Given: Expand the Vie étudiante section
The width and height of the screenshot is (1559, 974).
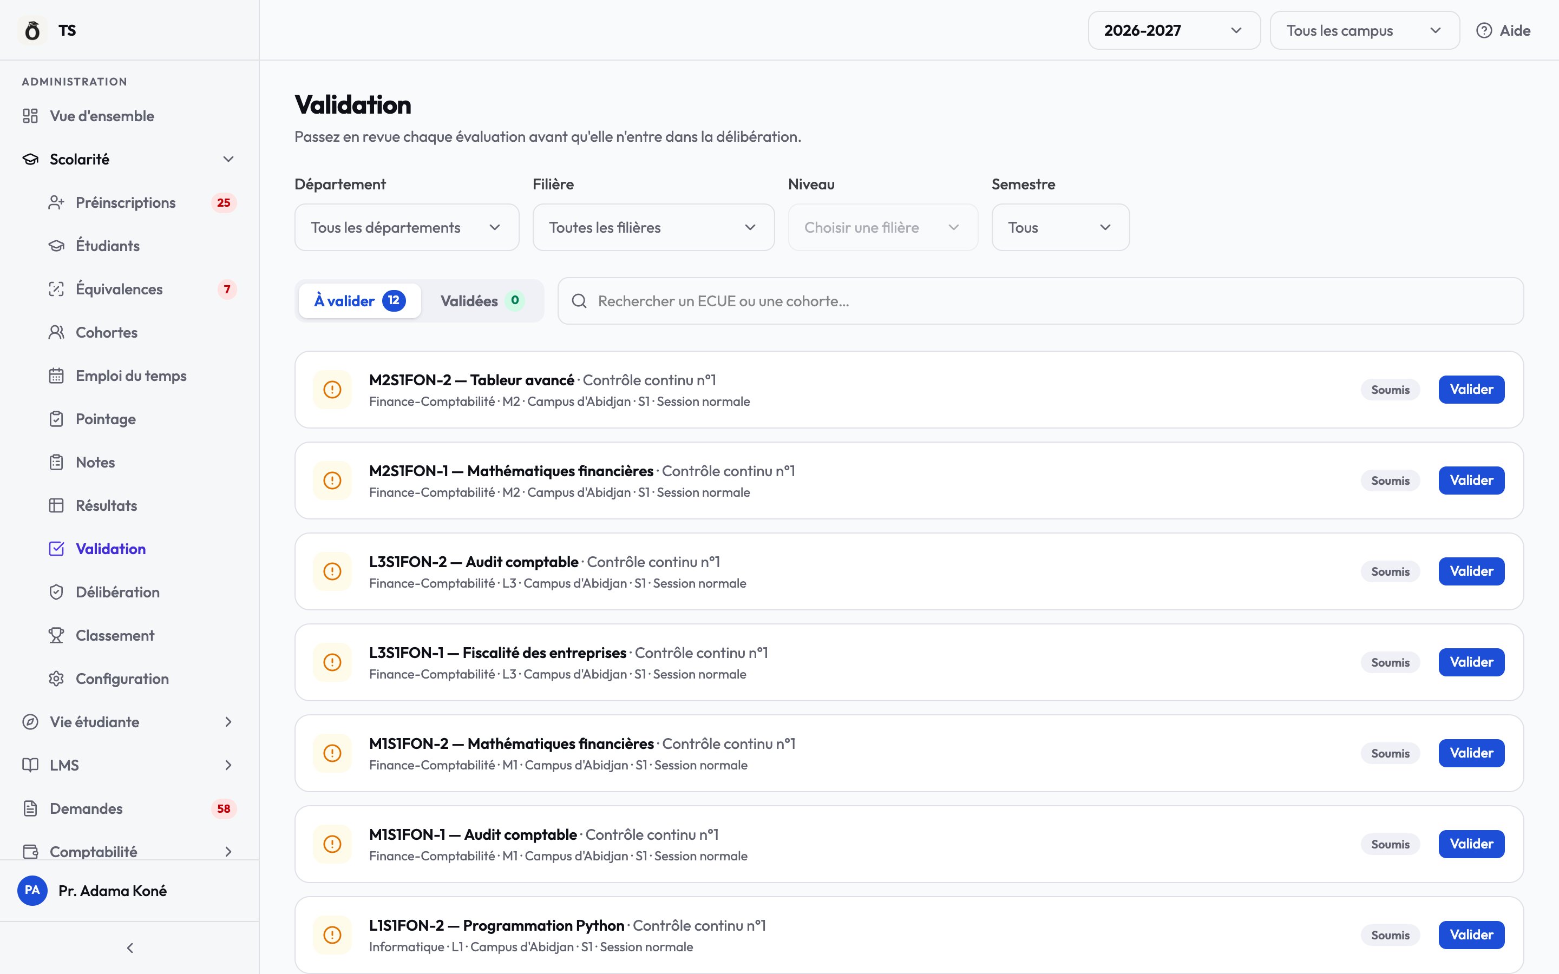Looking at the screenshot, I should click(129, 722).
